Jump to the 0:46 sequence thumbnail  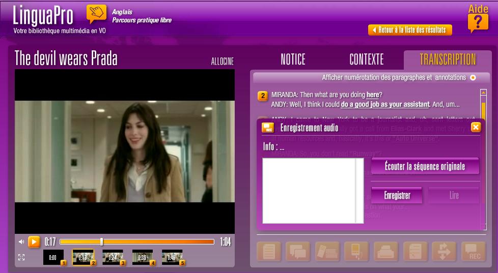pos(172,257)
